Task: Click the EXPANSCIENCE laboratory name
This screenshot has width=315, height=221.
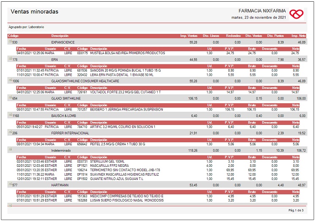Action: pyautogui.click(x=63, y=42)
